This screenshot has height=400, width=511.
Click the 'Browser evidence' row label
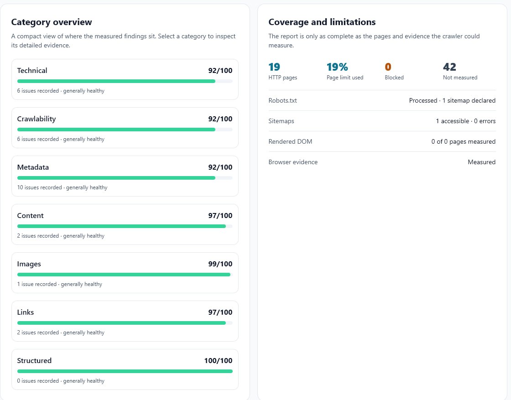pyautogui.click(x=293, y=162)
